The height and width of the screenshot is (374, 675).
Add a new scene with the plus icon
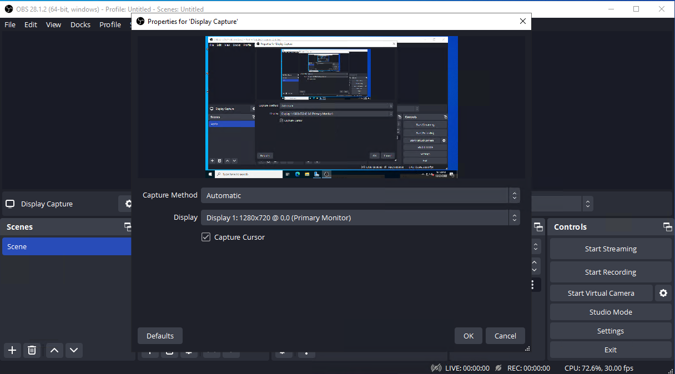pos(12,350)
